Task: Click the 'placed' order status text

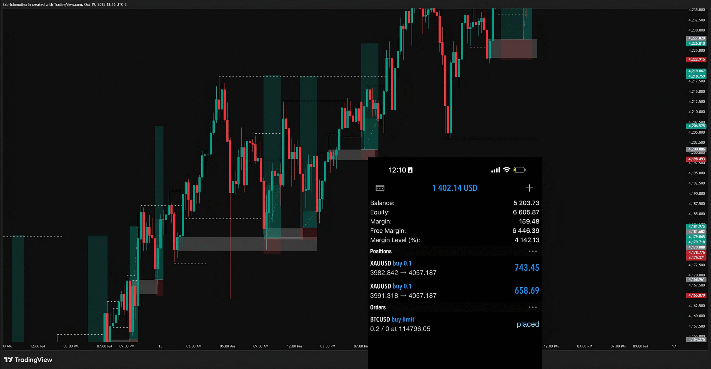Action: click(x=528, y=324)
